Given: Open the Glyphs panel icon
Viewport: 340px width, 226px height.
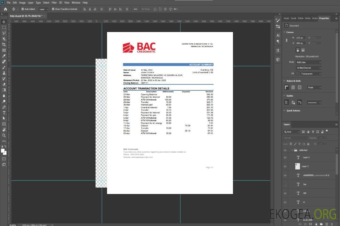Looking at the screenshot, I should [278, 51].
